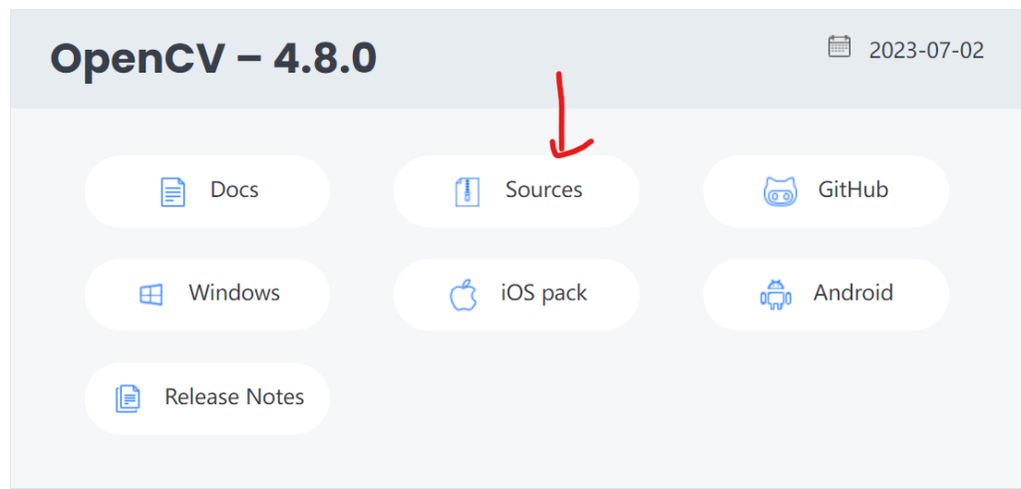The height and width of the screenshot is (489, 1021).
Task: Click the GitHub octocat icon
Action: click(780, 191)
